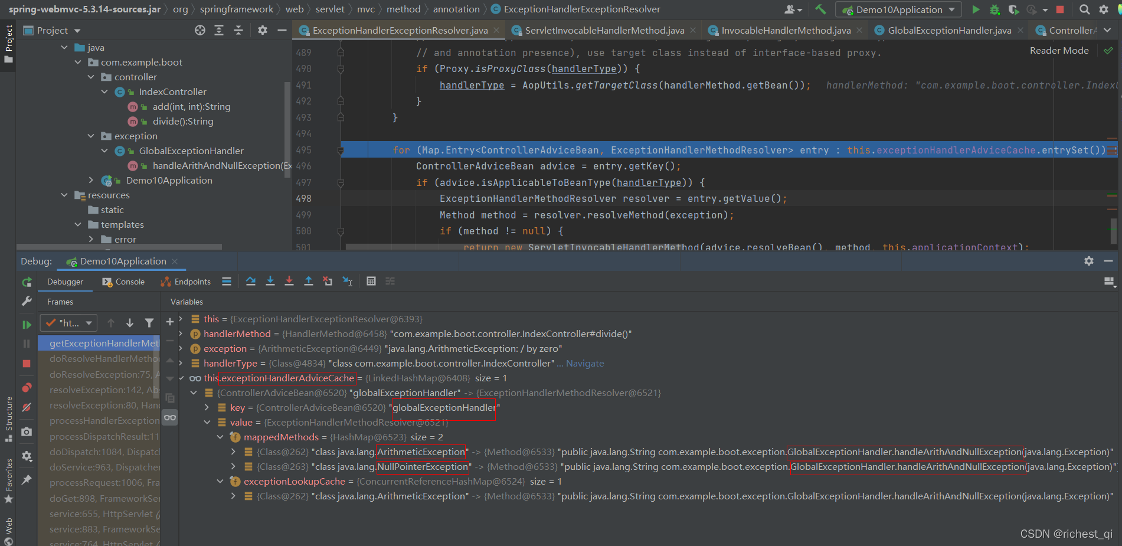Image resolution: width=1122 pixels, height=546 pixels.
Task: Switch to InvocableHandlerMethod.java tab
Action: coord(785,30)
